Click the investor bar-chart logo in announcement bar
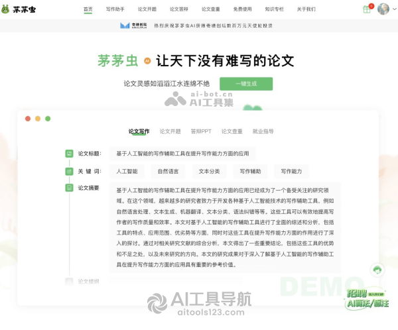398x330 pixels. click(125, 25)
